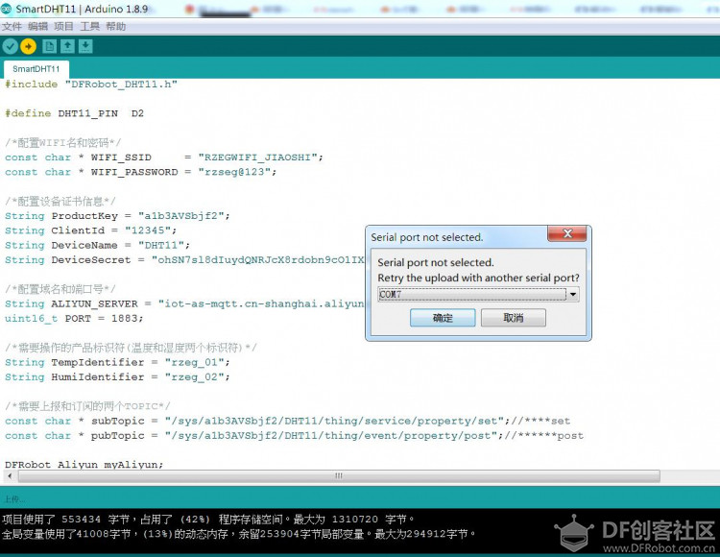Expand the COM7 serial port dropdown arrow
720x557 pixels.
573,294
